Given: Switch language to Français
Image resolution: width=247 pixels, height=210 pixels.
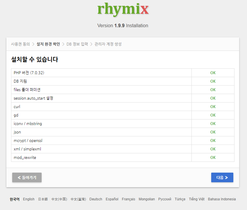Looking at the screenshot, I should tap(129, 199).
